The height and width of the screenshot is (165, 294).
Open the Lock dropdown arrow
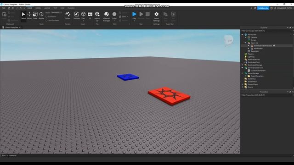tap(128, 16)
